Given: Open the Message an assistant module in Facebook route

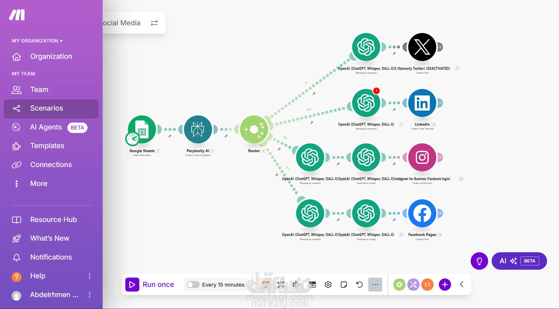Looking at the screenshot, I should 310,213.
